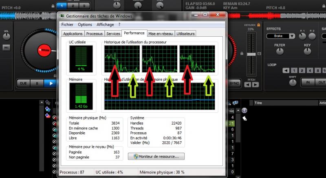This screenshot has height=178, width=326.
Task: Click the REC record button
Action: click(x=6, y=48)
